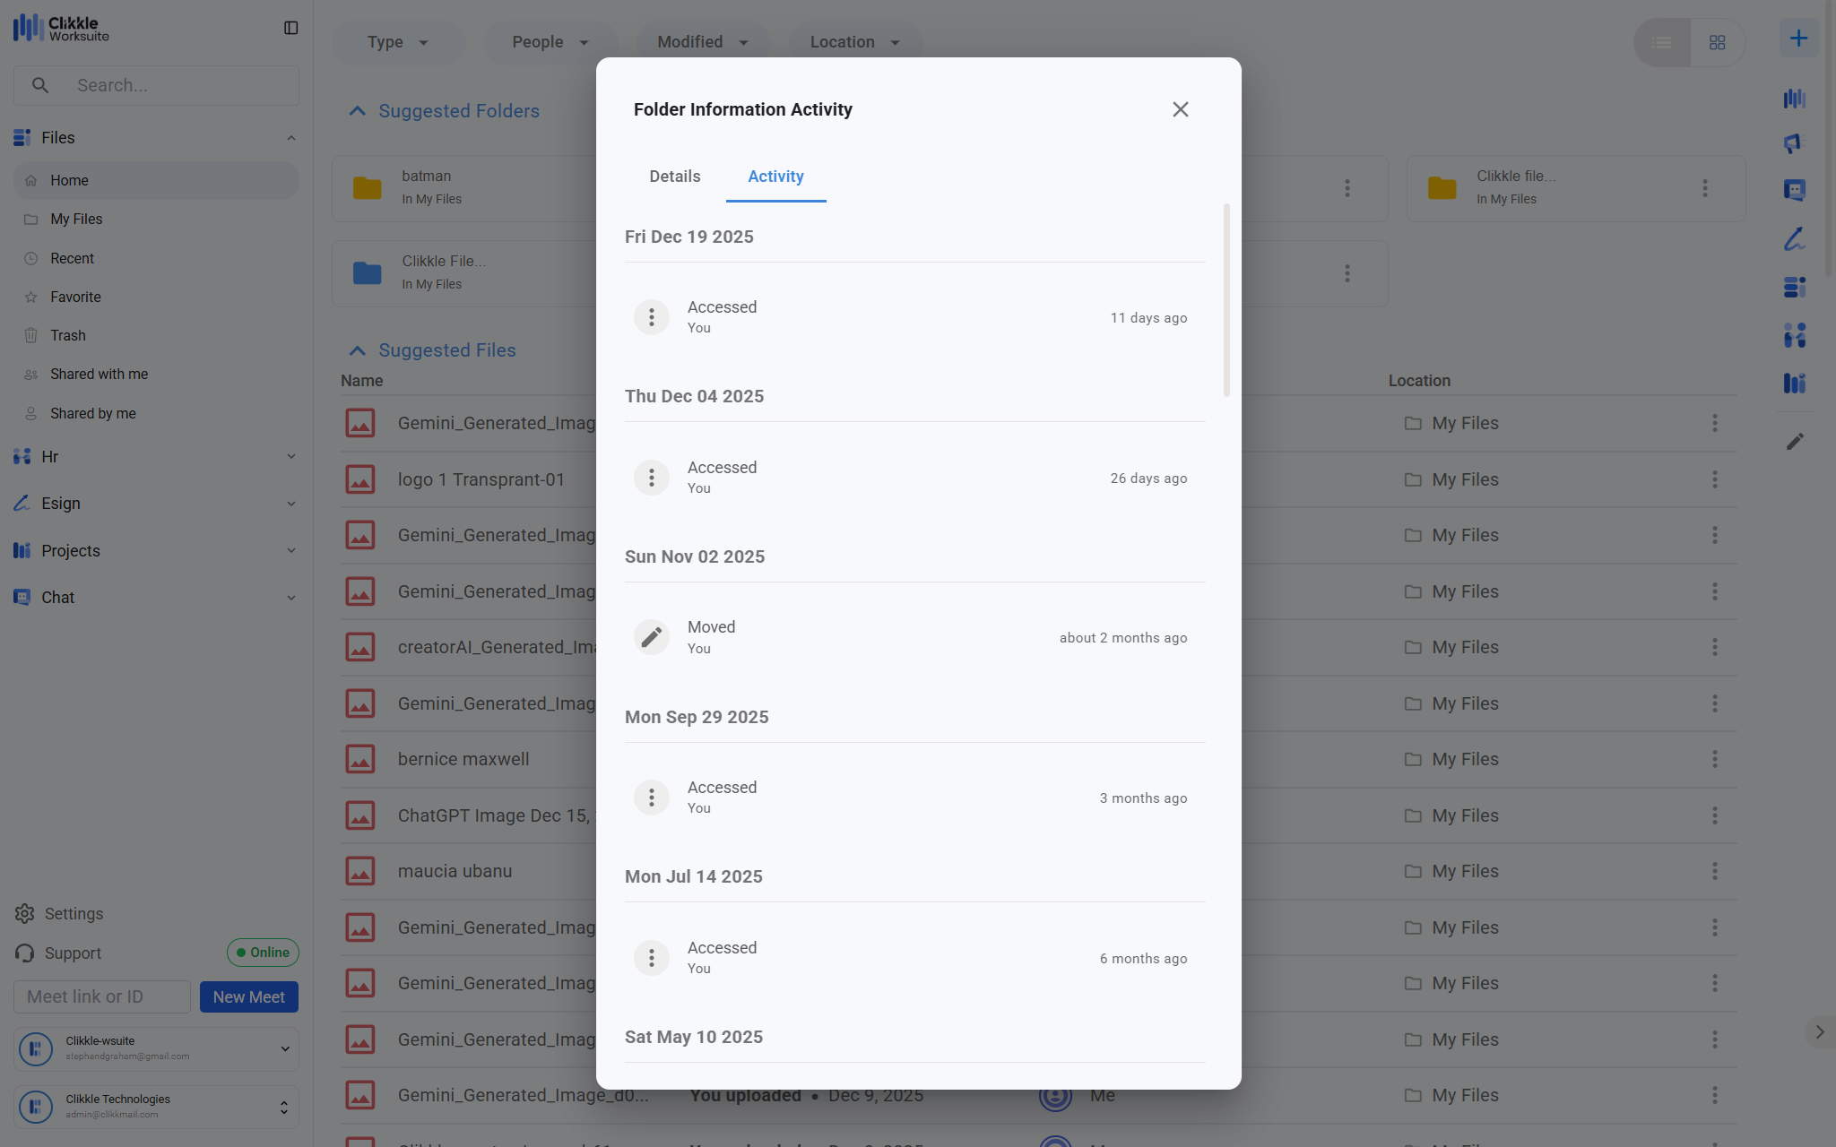Open the Settings gear in sidebar
The width and height of the screenshot is (1836, 1147).
pyautogui.click(x=24, y=913)
